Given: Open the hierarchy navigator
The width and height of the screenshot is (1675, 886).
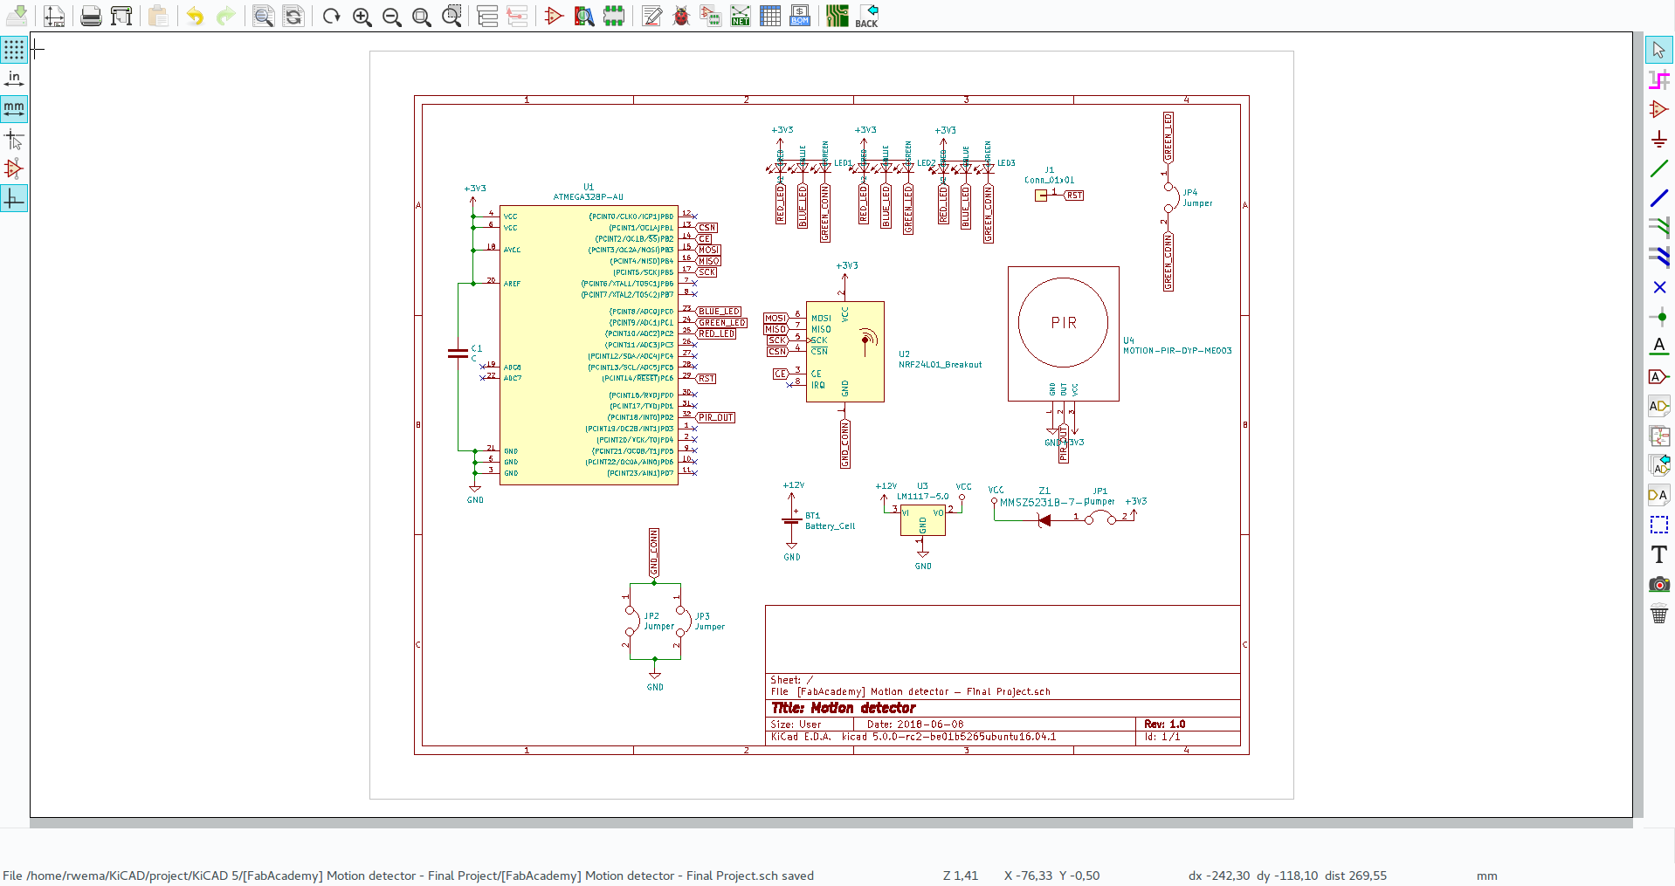Looking at the screenshot, I should pos(487,16).
